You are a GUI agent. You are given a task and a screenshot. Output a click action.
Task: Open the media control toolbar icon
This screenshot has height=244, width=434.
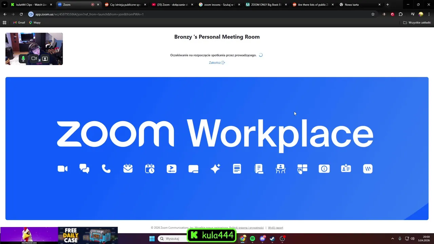click(x=413, y=14)
